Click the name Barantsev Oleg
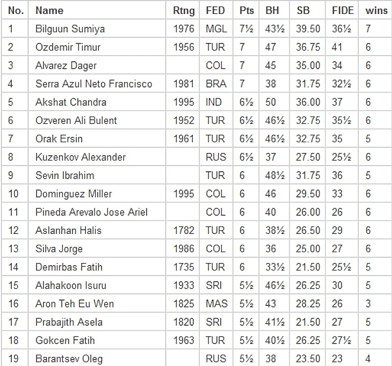The width and height of the screenshot is (392, 366). pyautogui.click(x=69, y=359)
